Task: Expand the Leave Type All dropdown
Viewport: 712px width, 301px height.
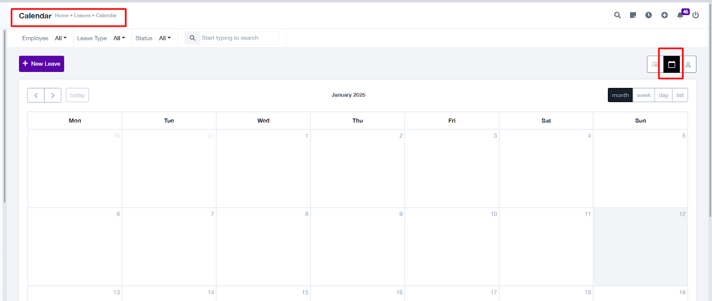Action: tap(119, 38)
